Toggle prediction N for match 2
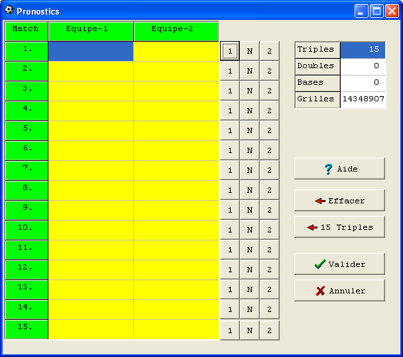Viewport: 403px width, 357px height. [x=250, y=71]
